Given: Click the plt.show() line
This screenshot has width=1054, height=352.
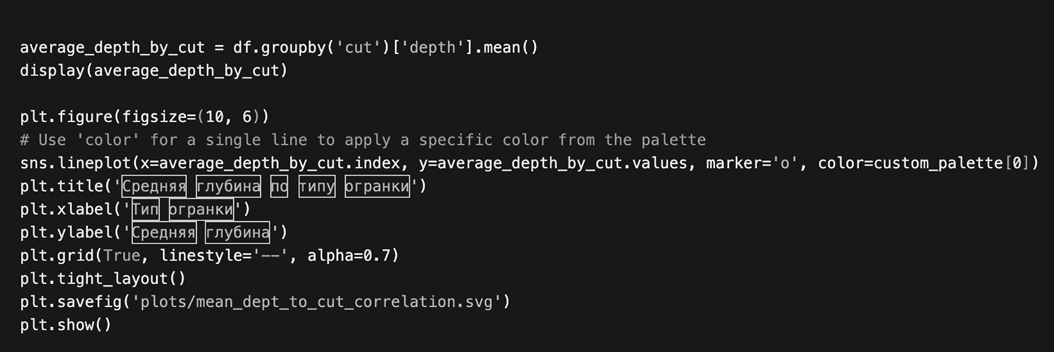Looking at the screenshot, I should coord(65,324).
